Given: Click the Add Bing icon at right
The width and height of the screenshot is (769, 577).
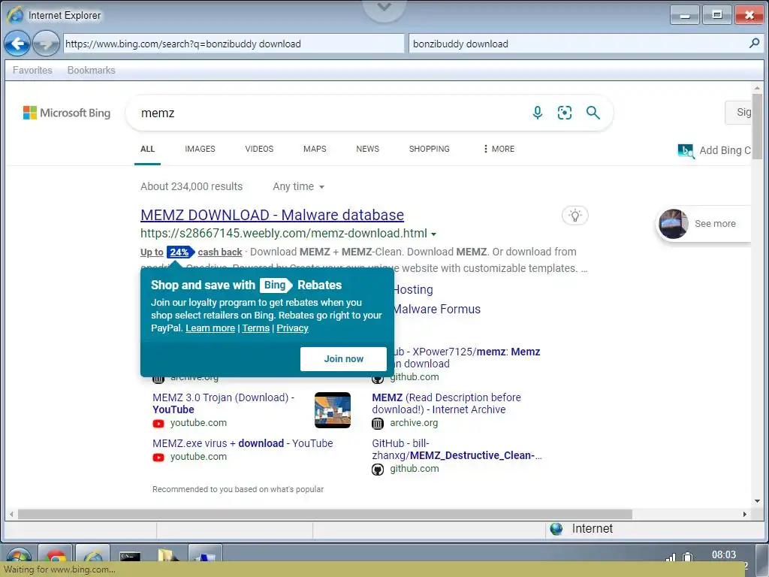Looking at the screenshot, I should click(686, 151).
